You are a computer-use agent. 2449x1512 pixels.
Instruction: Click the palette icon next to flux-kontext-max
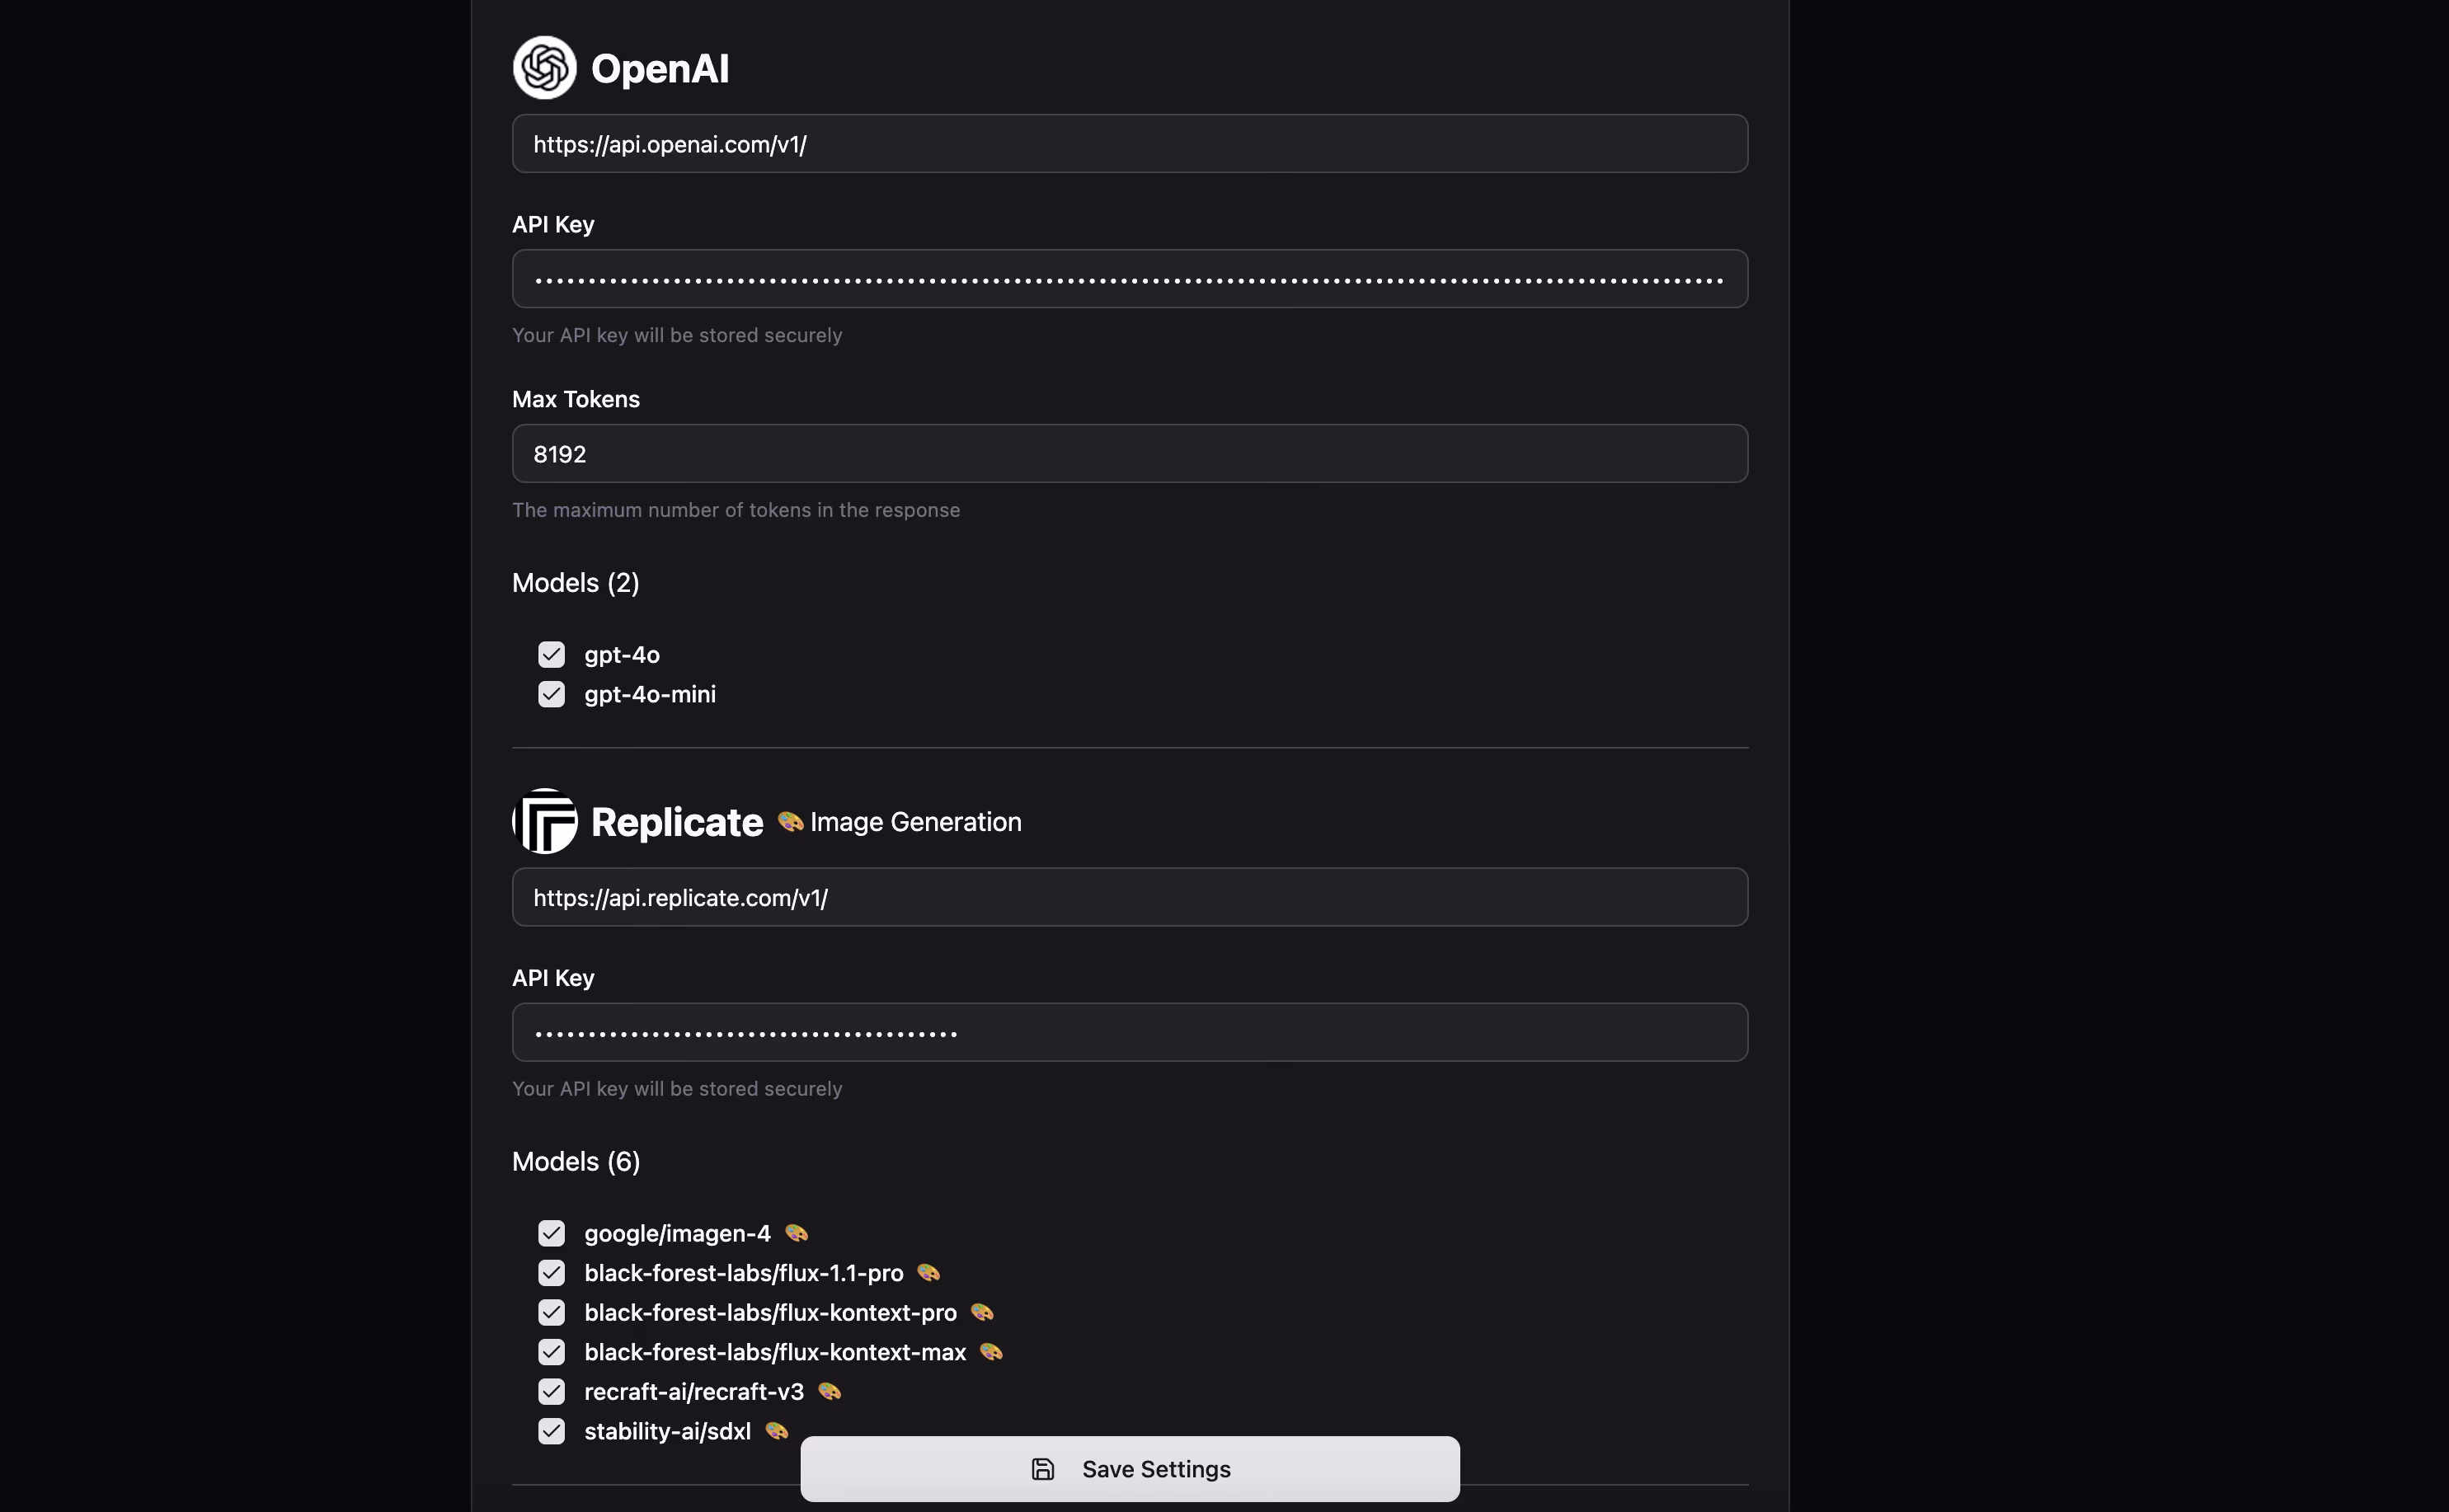pos(991,1352)
